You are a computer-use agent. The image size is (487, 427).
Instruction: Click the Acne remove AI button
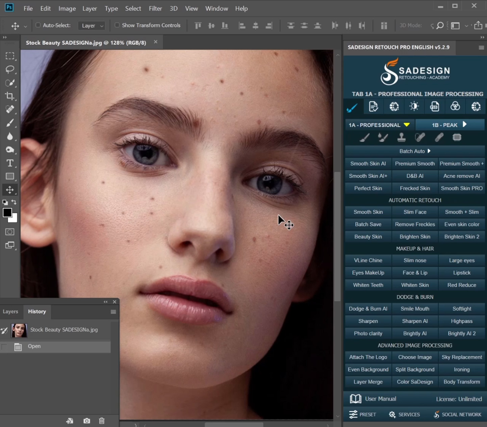pos(461,176)
